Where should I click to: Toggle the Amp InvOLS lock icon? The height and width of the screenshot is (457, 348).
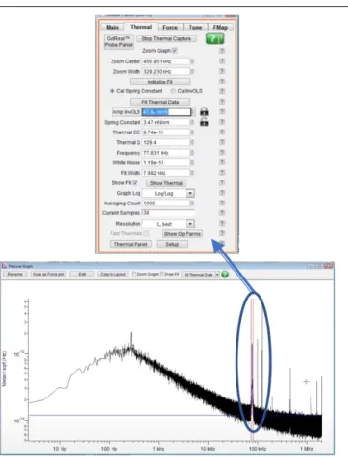pos(204,111)
